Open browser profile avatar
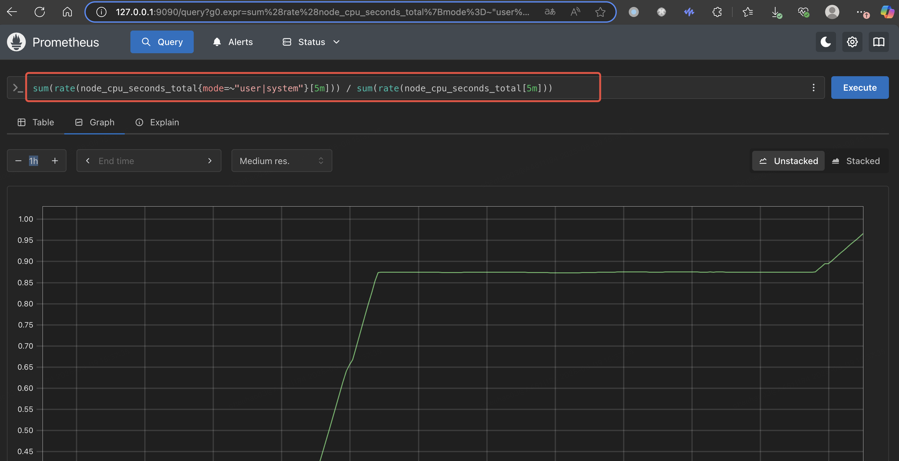The image size is (899, 461). [x=832, y=12]
